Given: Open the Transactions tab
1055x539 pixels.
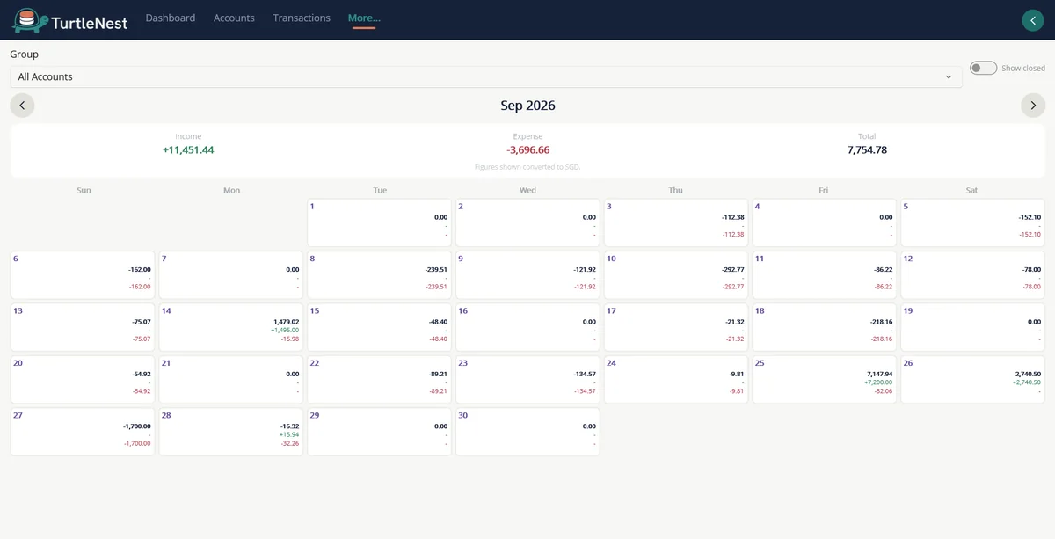Looking at the screenshot, I should pyautogui.click(x=302, y=18).
